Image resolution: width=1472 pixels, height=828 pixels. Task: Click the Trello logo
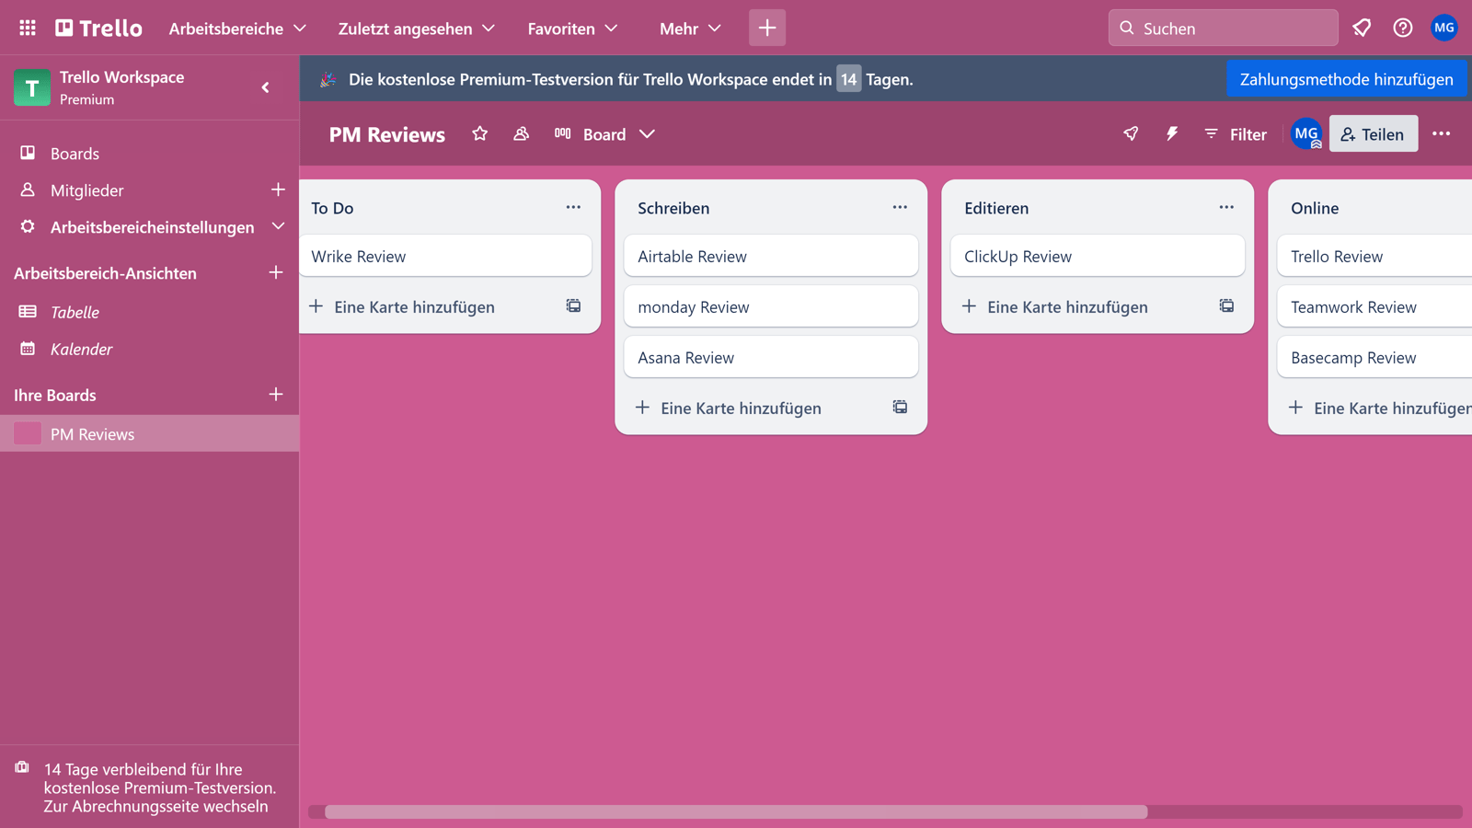click(98, 27)
